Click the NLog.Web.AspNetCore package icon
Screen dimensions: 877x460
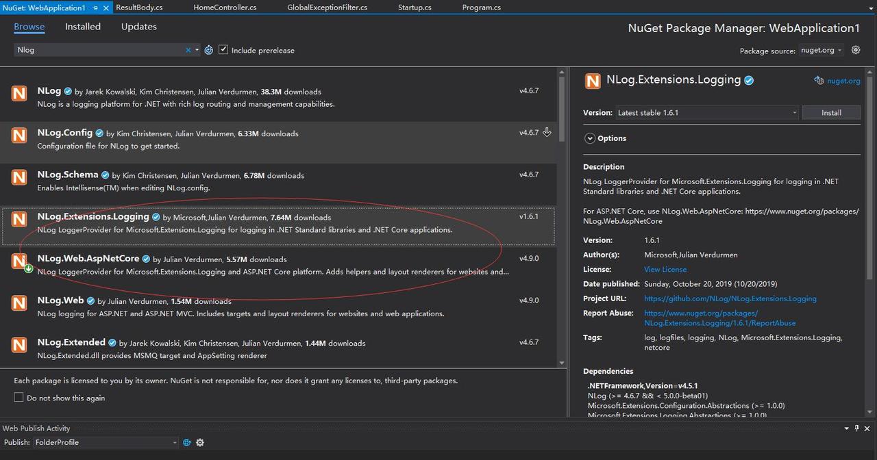(19, 261)
